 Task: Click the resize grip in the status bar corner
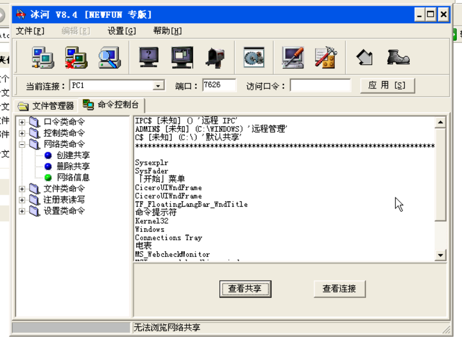446,330
